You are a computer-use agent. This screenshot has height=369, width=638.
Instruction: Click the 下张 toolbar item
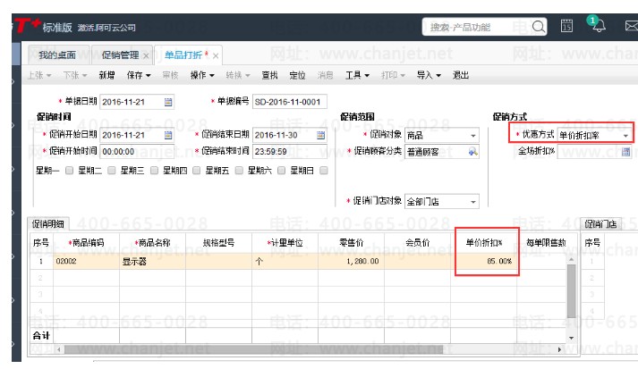pyautogui.click(x=75, y=75)
